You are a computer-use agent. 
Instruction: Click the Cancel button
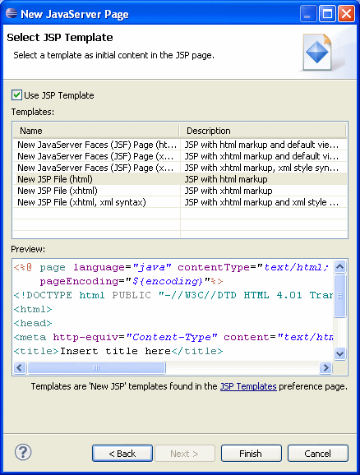[317, 454]
